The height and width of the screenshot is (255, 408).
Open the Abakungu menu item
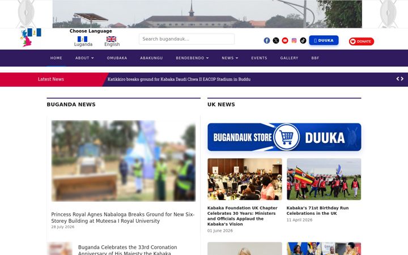151,58
